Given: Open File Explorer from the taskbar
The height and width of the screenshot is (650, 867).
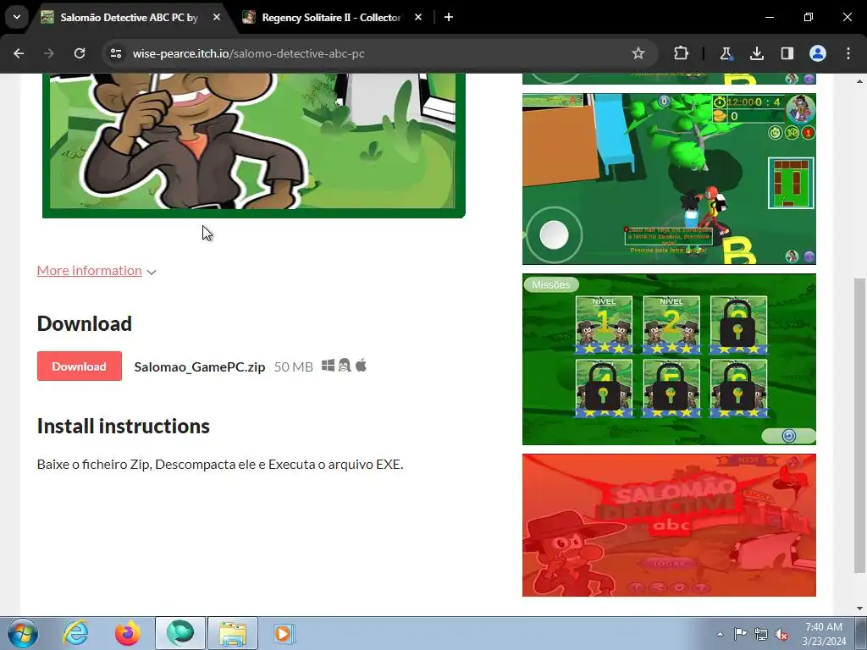Looking at the screenshot, I should point(233,633).
